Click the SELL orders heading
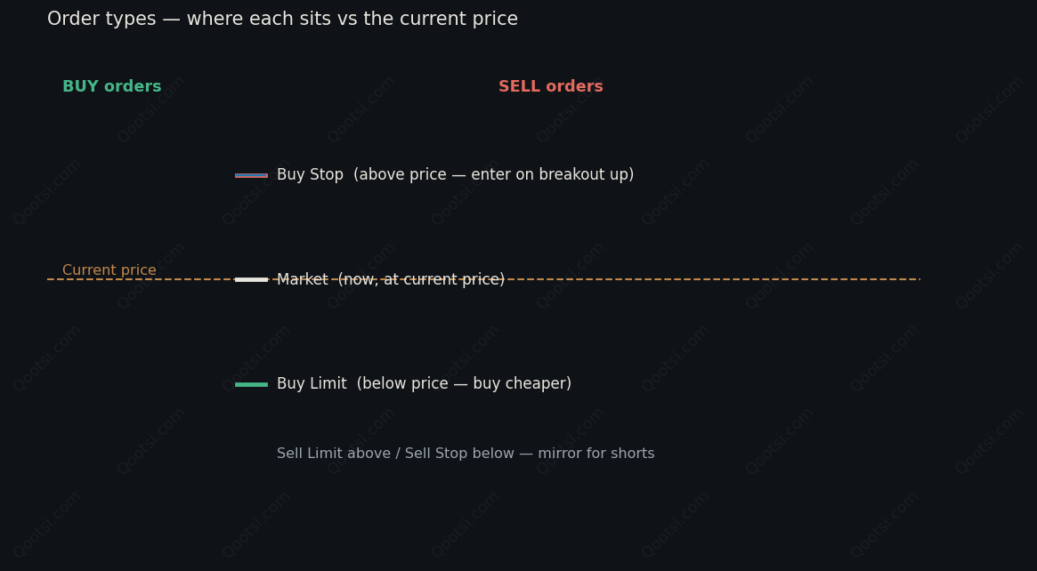 pyautogui.click(x=551, y=86)
